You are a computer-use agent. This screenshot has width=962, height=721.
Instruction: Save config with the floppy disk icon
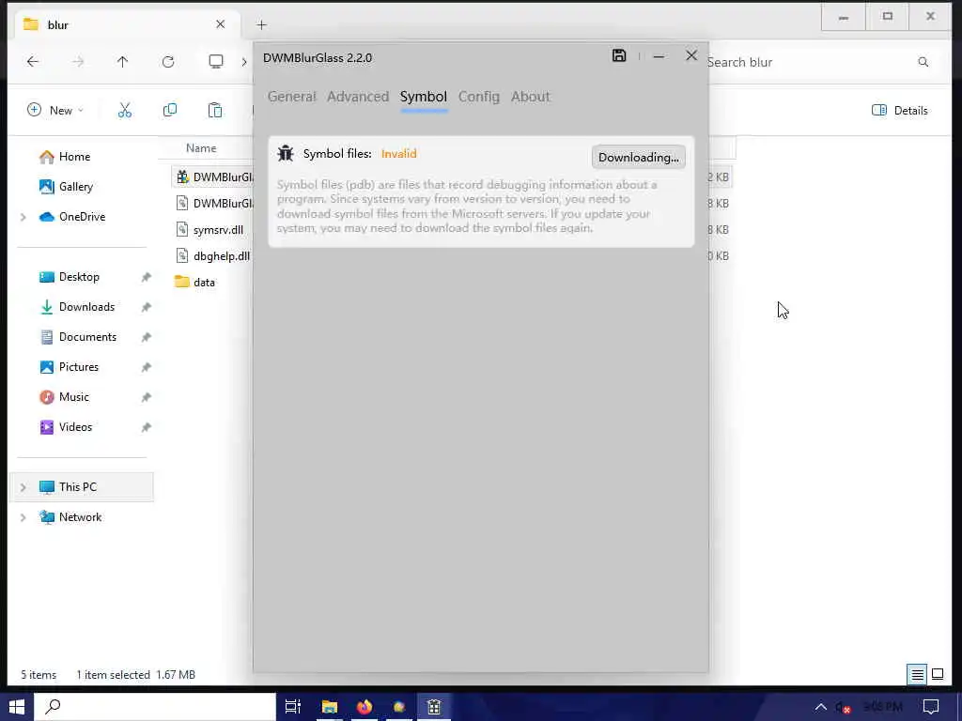tap(619, 55)
